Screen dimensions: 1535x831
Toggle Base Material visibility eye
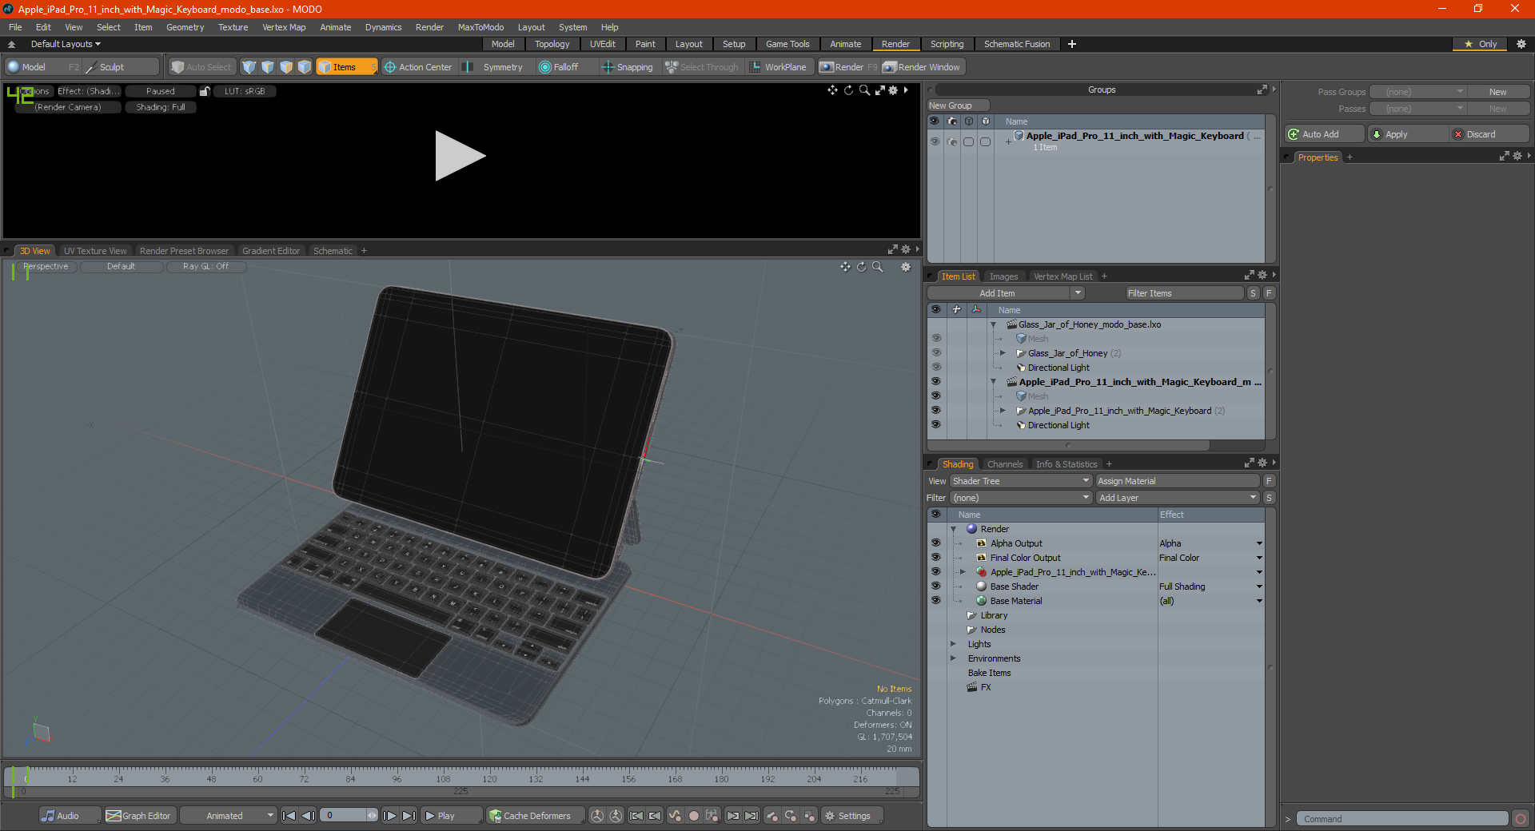click(936, 600)
